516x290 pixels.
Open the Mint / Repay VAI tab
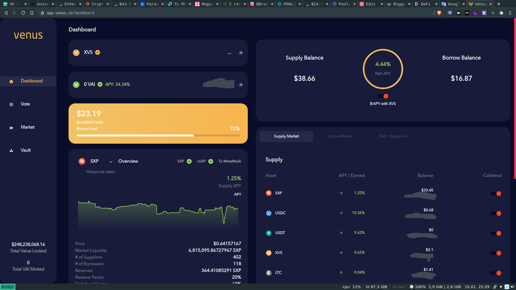click(x=393, y=136)
